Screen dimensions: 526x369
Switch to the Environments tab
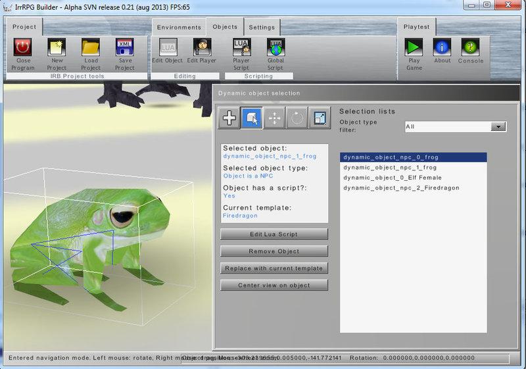[179, 28]
